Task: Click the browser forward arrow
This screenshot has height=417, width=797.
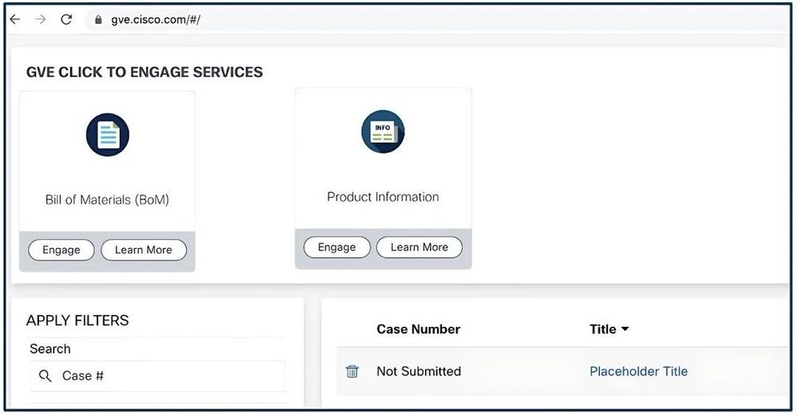Action: [40, 20]
